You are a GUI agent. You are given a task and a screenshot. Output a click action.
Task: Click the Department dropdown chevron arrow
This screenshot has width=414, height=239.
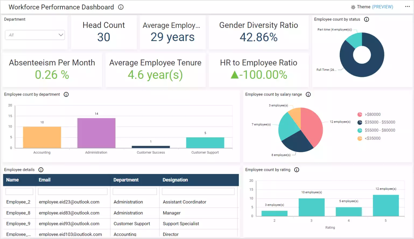point(61,35)
